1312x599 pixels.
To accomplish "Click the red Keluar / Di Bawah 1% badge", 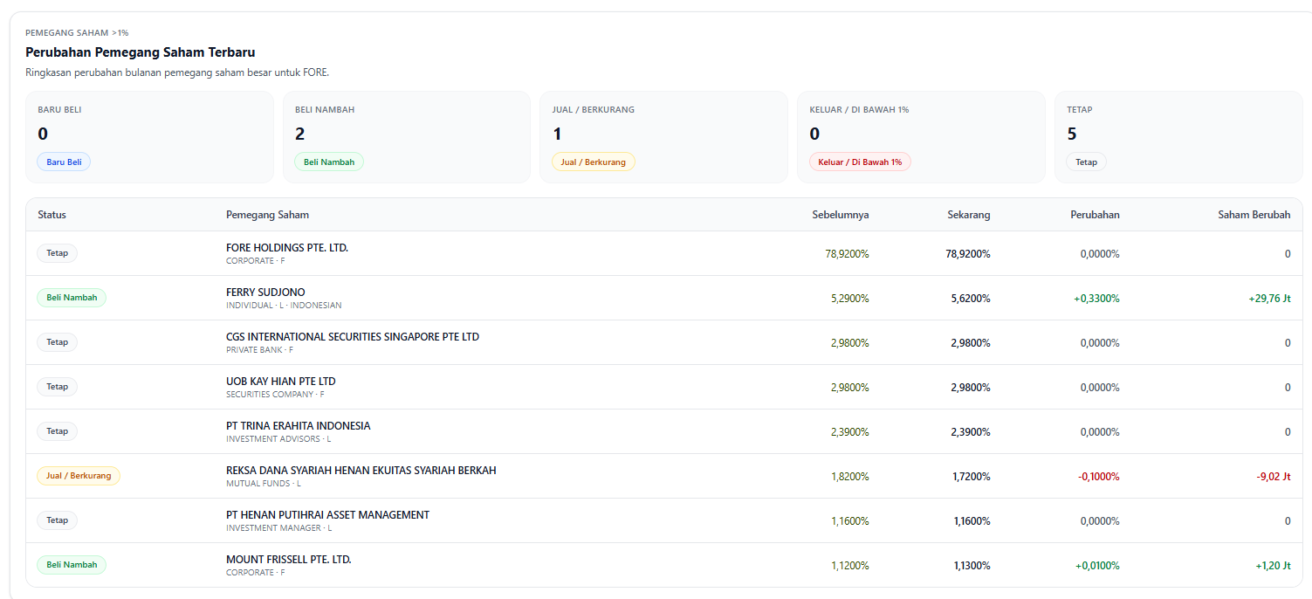I will point(860,162).
